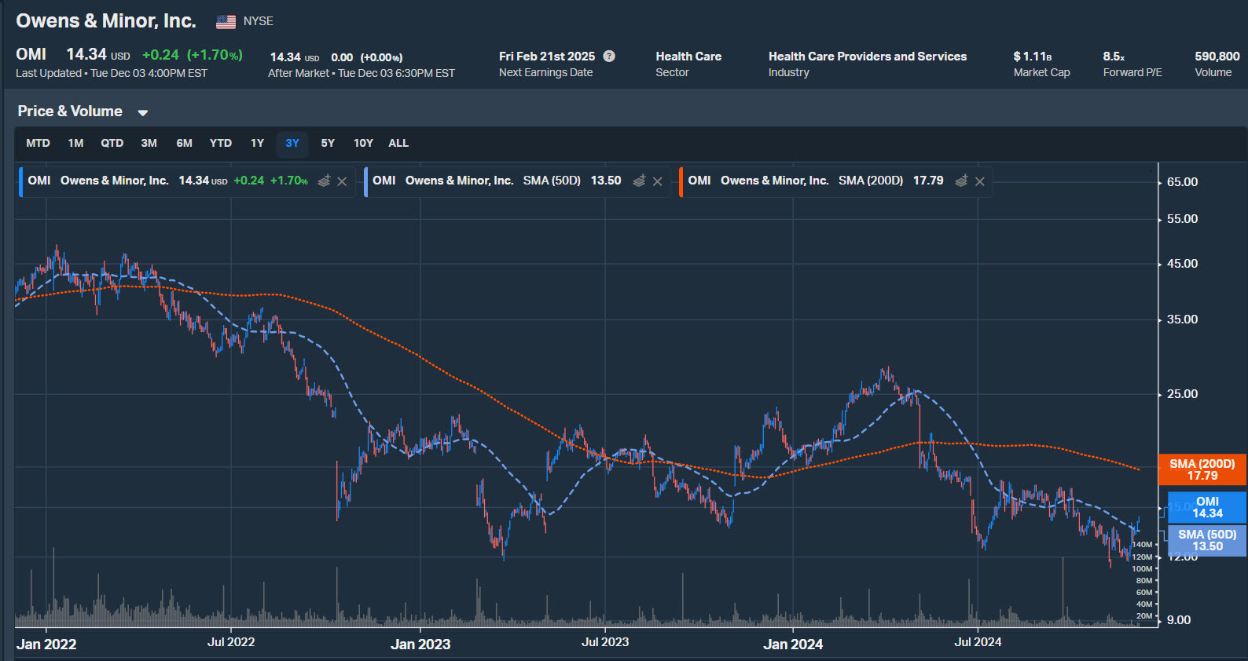Open style settings icon for SMA (50D) series
This screenshot has width=1248, height=661.
(x=639, y=181)
